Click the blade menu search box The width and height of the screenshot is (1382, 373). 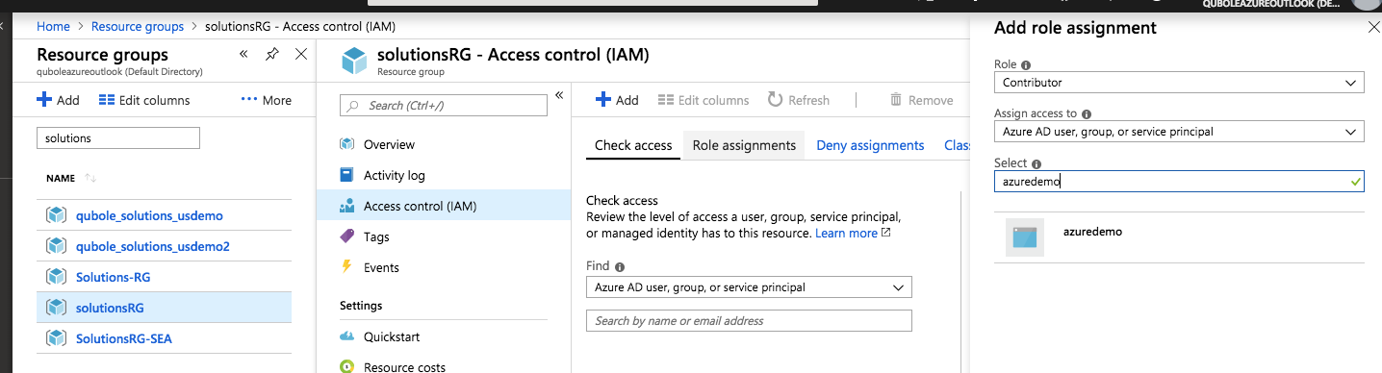pyautogui.click(x=444, y=105)
